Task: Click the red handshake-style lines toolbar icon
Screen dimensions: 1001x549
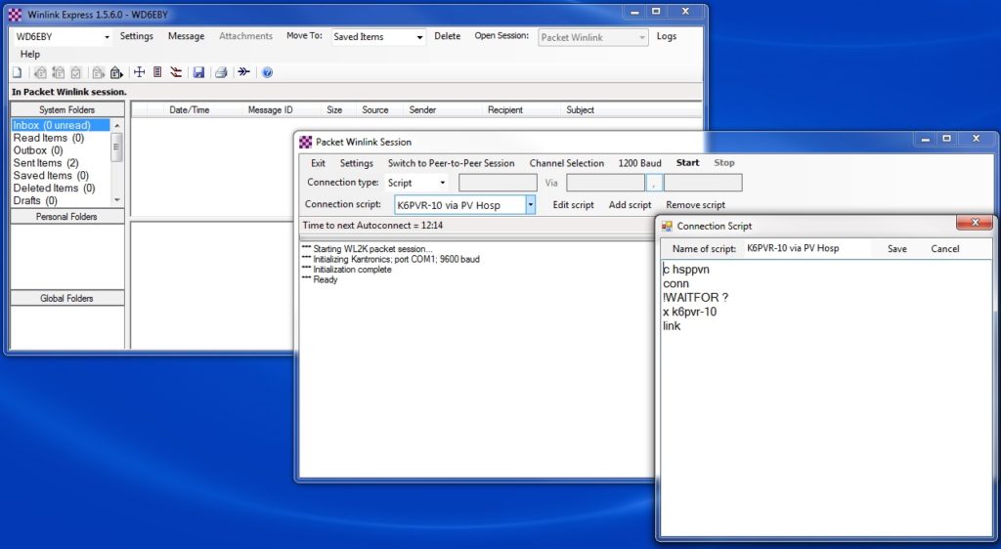Action: 176,72
